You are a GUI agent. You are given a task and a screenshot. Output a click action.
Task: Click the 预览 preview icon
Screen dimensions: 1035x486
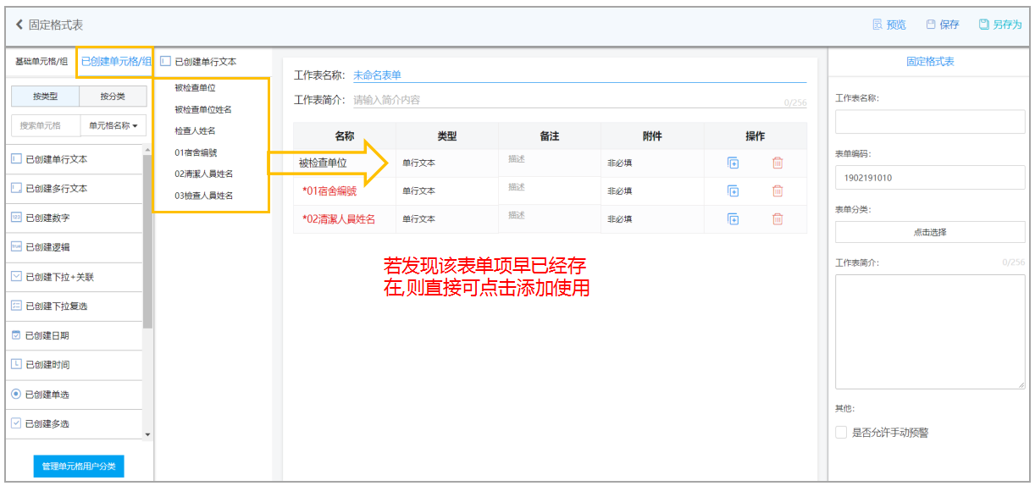[877, 25]
